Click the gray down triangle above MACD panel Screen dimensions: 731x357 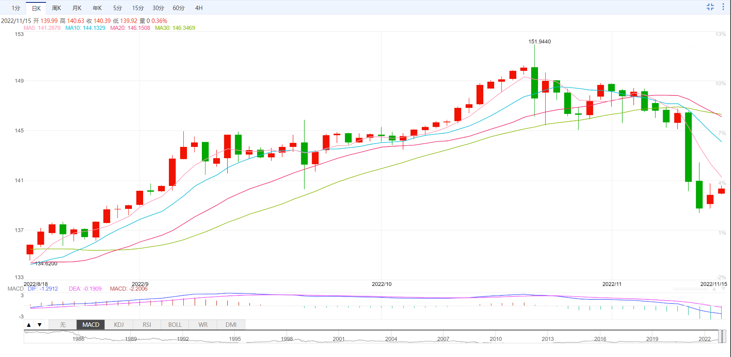(x=724, y=289)
